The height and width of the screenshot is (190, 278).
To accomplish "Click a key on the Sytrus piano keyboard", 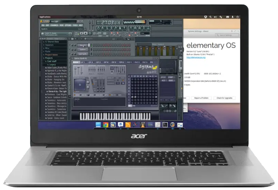I will pyautogui.click(x=115, y=116).
